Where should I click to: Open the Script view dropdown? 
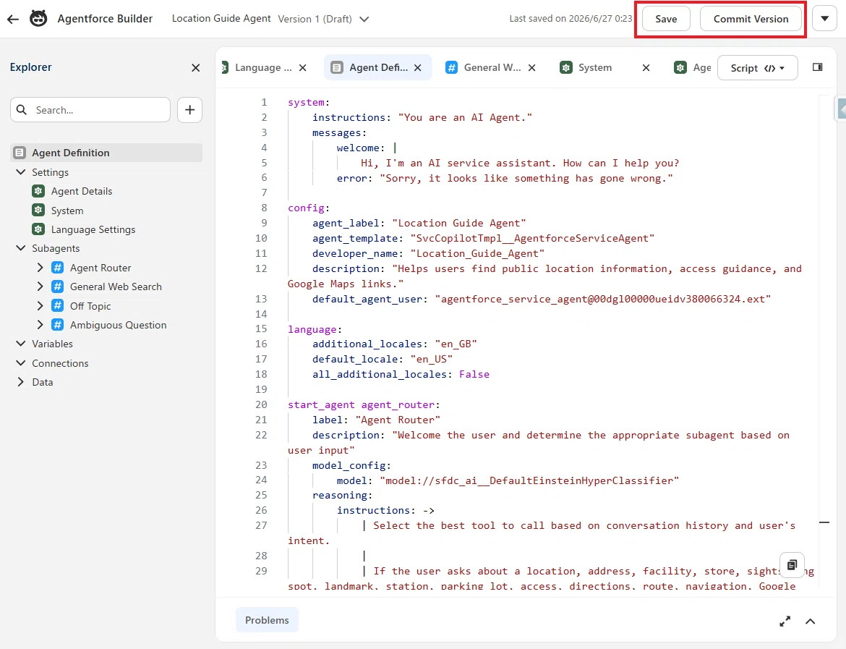pyautogui.click(x=758, y=68)
